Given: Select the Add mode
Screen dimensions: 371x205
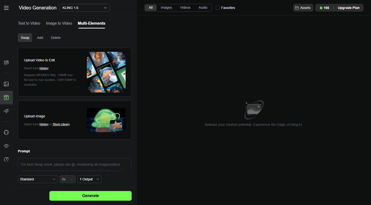Looking at the screenshot, I should 40,38.
